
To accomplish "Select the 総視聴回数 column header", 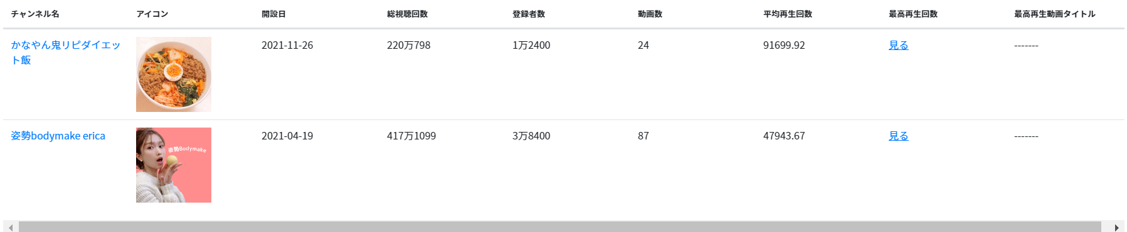I will pos(407,14).
